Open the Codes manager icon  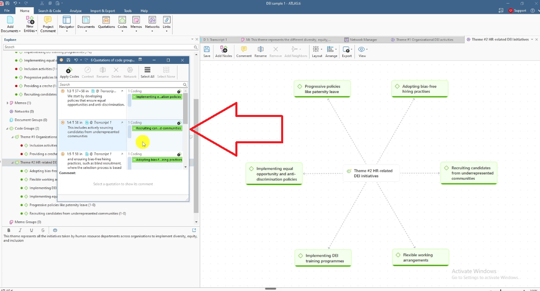(x=122, y=20)
